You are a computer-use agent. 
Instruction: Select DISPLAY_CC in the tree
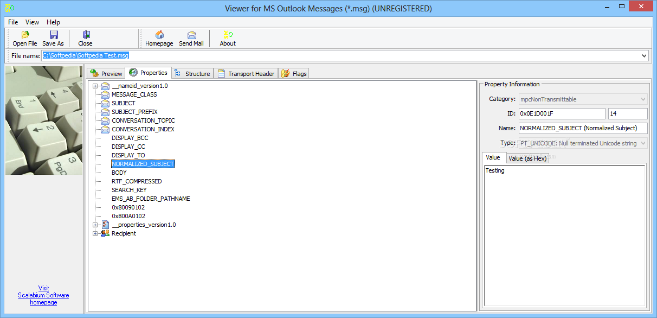coord(128,147)
